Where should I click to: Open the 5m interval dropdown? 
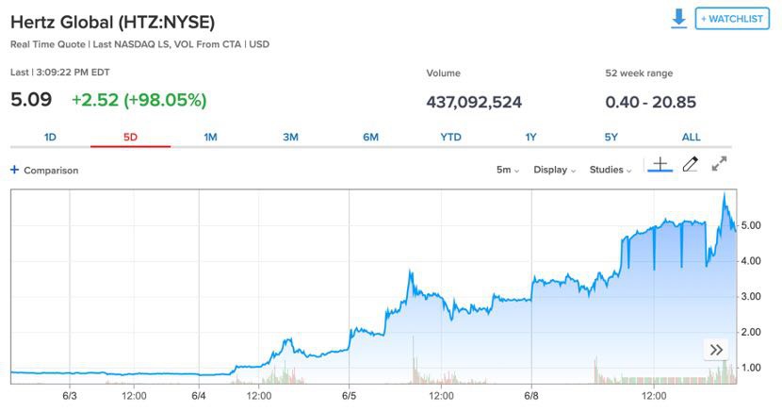(x=508, y=170)
